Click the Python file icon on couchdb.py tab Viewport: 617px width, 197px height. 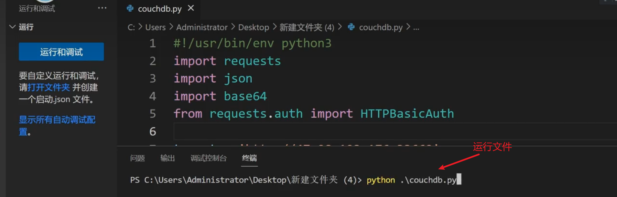pyautogui.click(x=130, y=8)
